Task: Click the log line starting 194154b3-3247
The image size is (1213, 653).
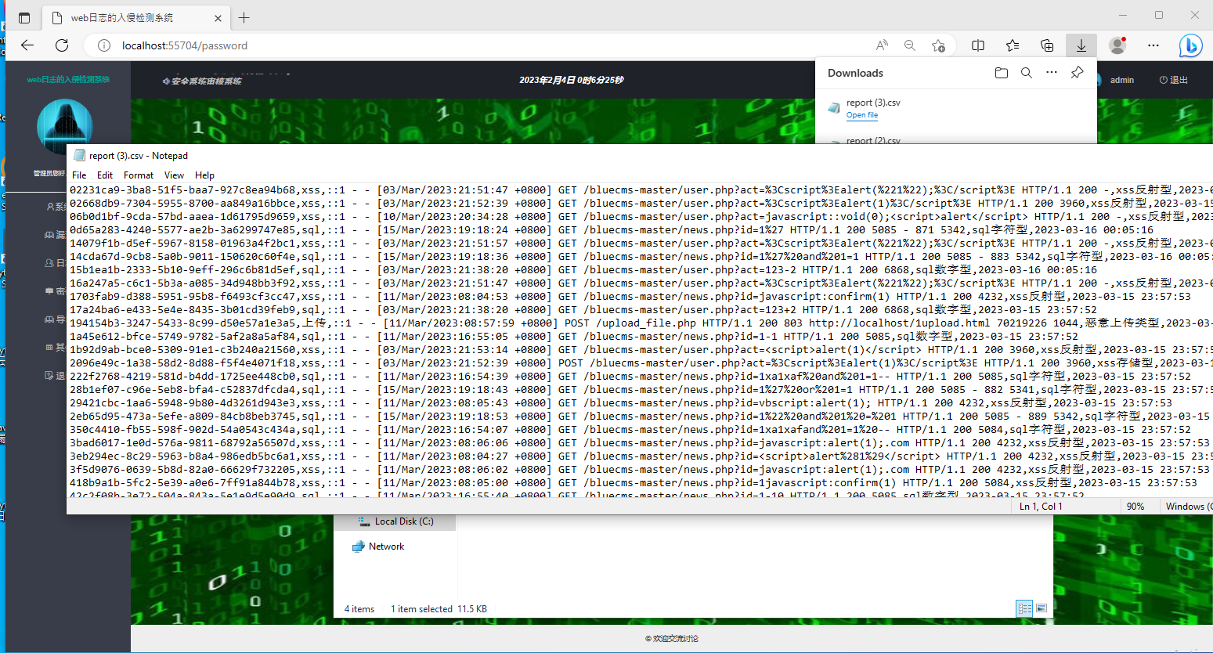Action: tap(641, 323)
